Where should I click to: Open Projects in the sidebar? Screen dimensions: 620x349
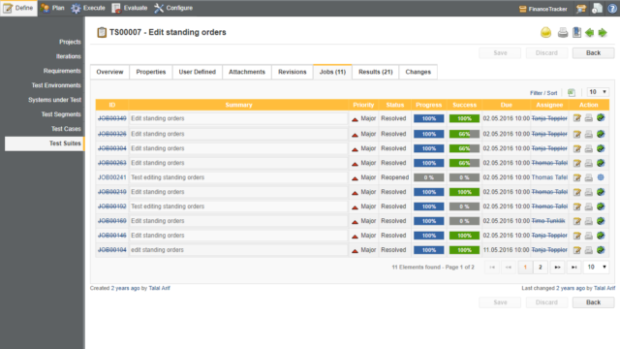click(70, 42)
